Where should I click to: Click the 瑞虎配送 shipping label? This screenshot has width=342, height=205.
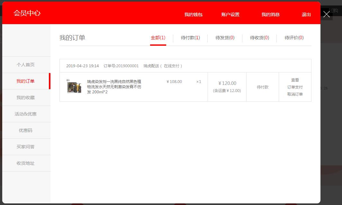[x=151, y=66]
